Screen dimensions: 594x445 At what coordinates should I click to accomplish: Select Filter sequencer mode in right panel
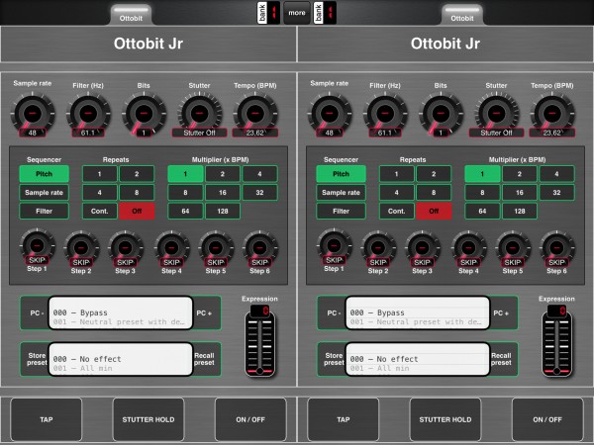(x=341, y=212)
